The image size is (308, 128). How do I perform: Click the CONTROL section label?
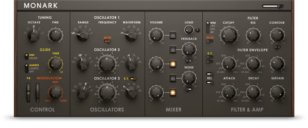(x=42, y=110)
